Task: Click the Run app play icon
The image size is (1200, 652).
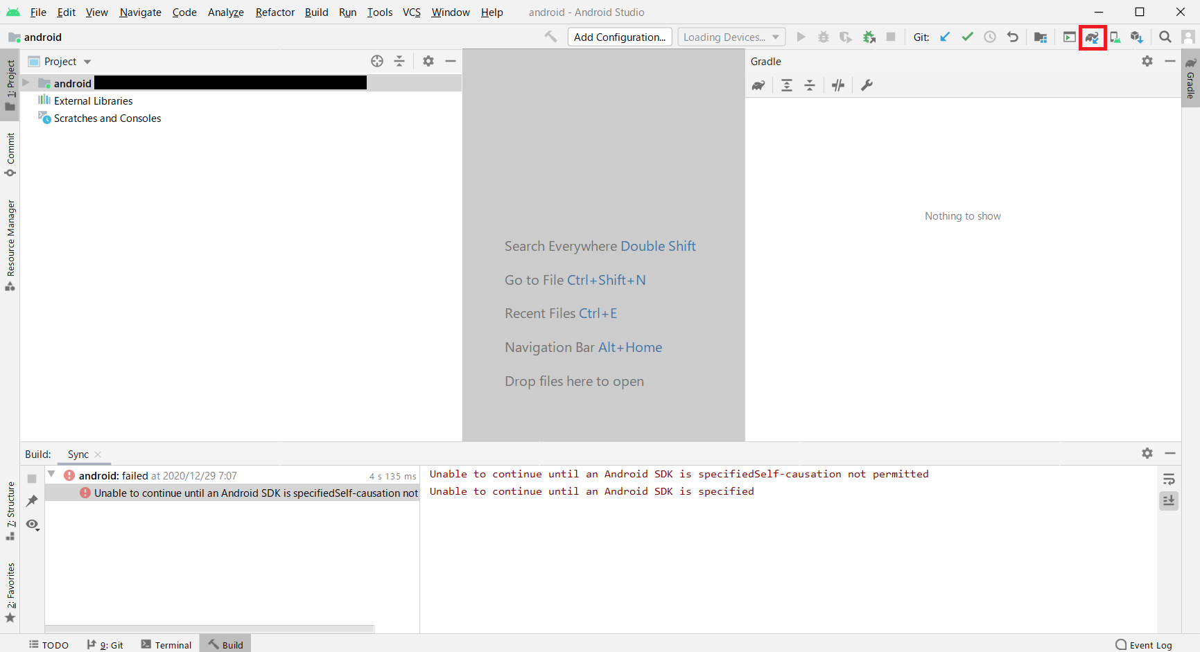Action: tap(801, 37)
